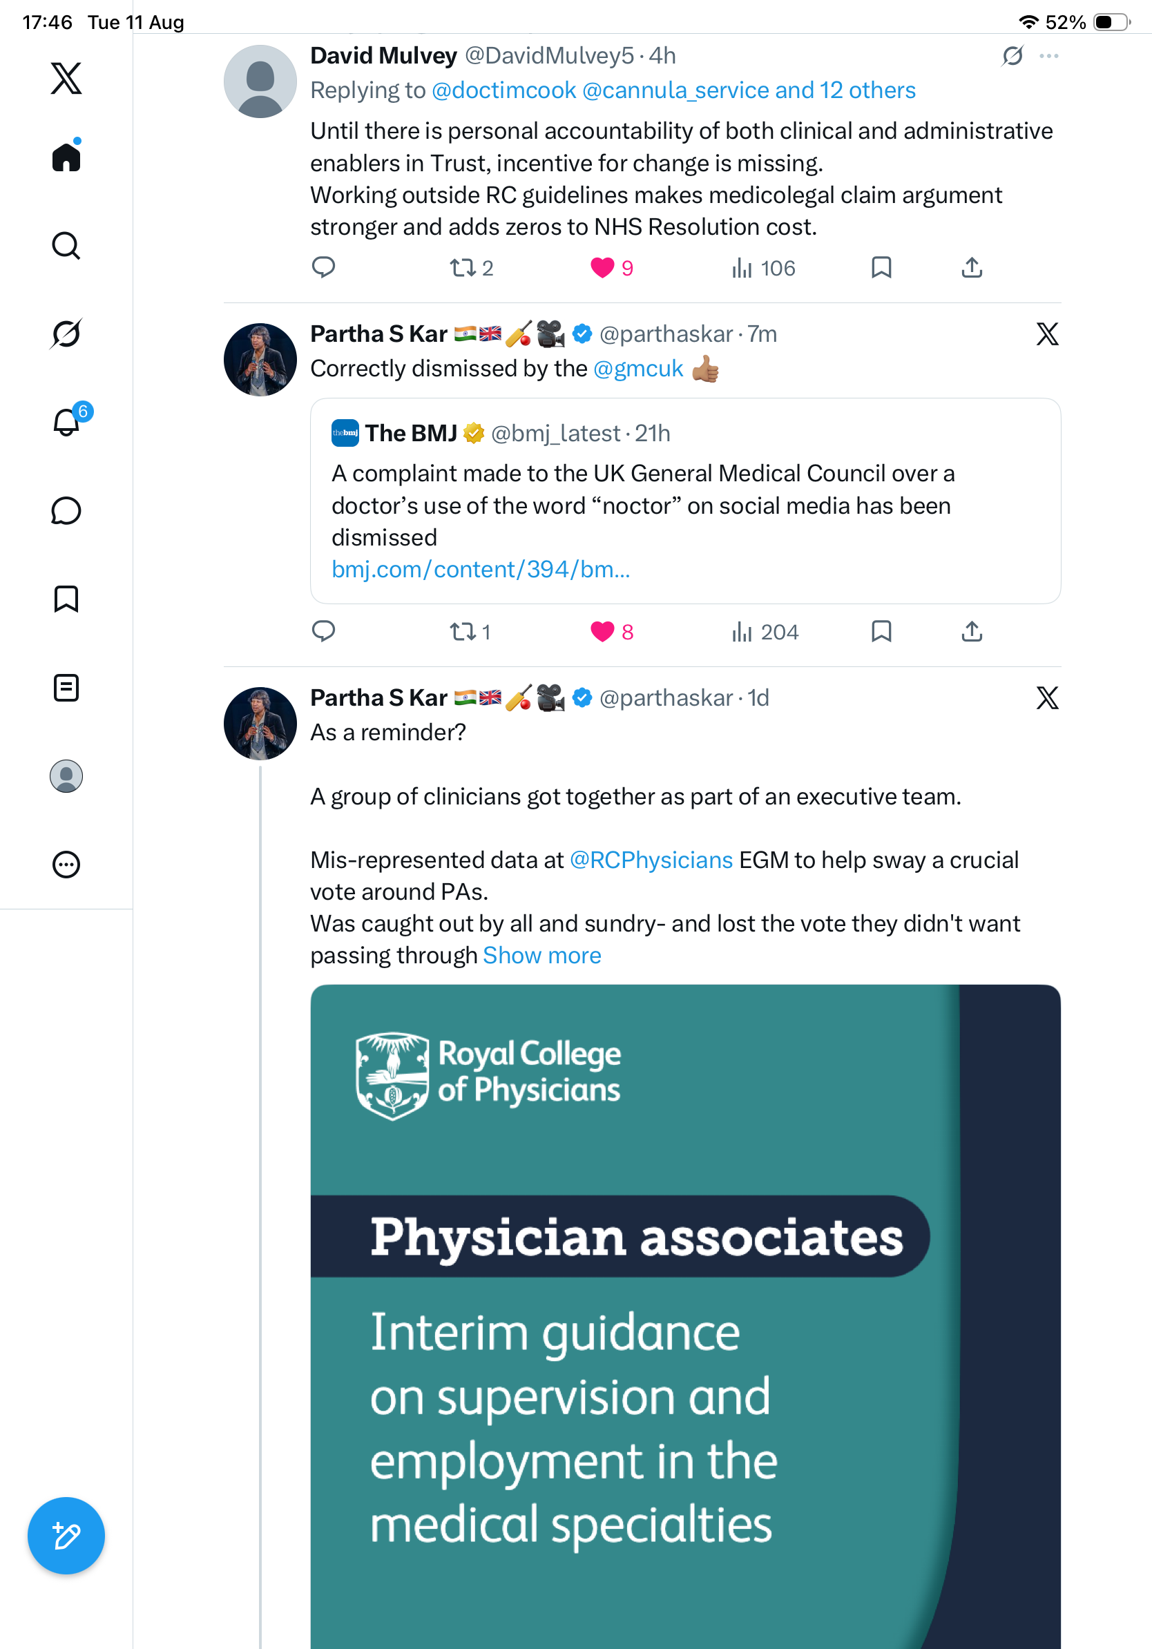The height and width of the screenshot is (1649, 1152).
Task: Open Home from the sidebar
Action: [x=66, y=157]
